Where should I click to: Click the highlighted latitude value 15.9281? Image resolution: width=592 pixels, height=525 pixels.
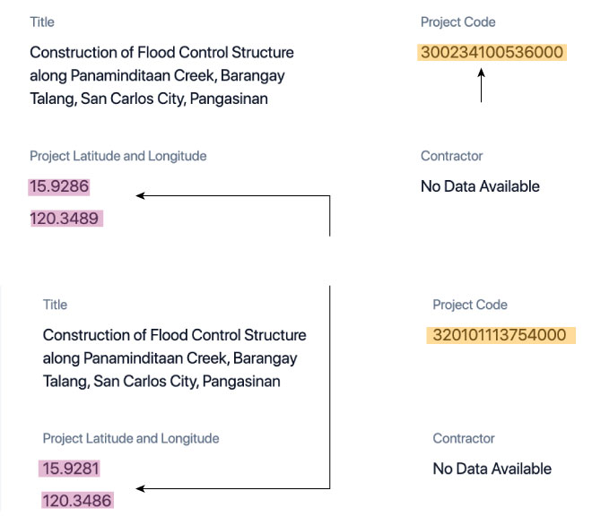72,469
